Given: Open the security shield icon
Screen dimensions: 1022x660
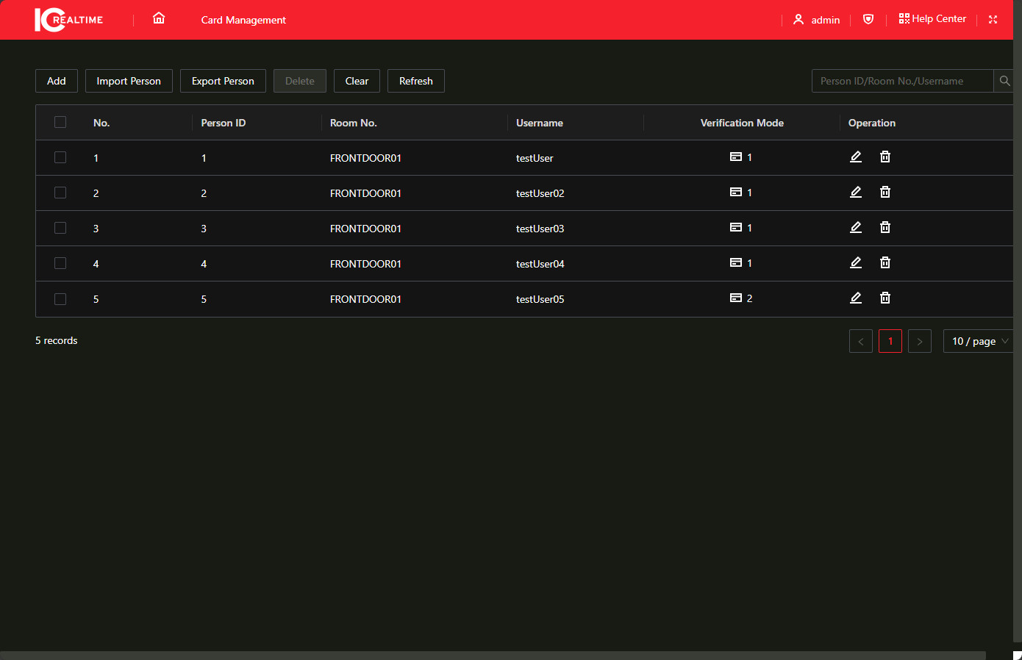Looking at the screenshot, I should pyautogui.click(x=868, y=19).
